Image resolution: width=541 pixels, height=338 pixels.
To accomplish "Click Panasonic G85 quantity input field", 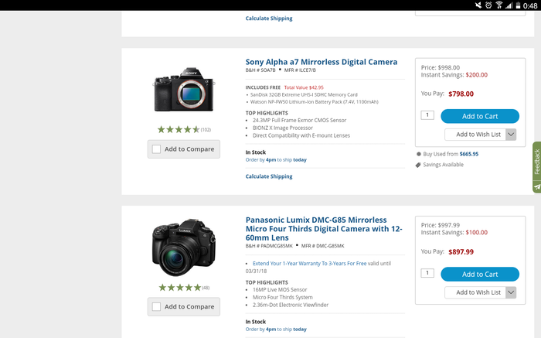I will [427, 273].
